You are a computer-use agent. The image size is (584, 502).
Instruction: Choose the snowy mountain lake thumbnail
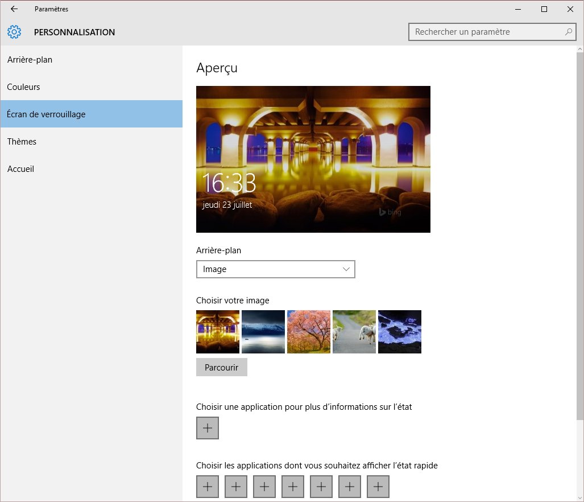[x=263, y=332]
